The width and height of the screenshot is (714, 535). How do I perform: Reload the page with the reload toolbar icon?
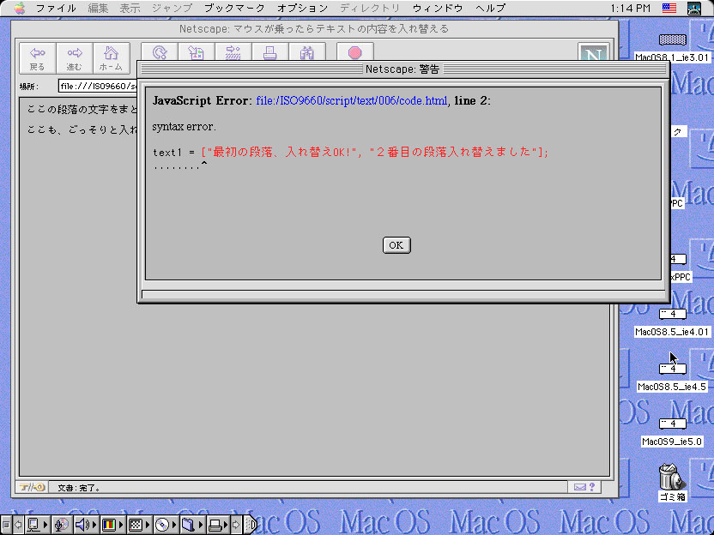point(160,53)
